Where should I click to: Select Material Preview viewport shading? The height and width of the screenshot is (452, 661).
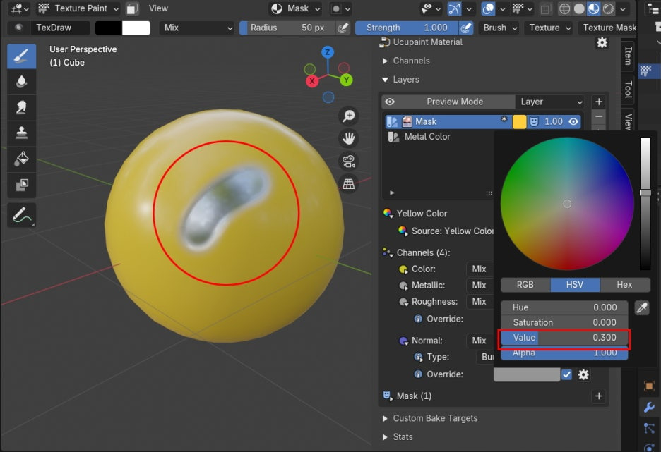click(593, 8)
